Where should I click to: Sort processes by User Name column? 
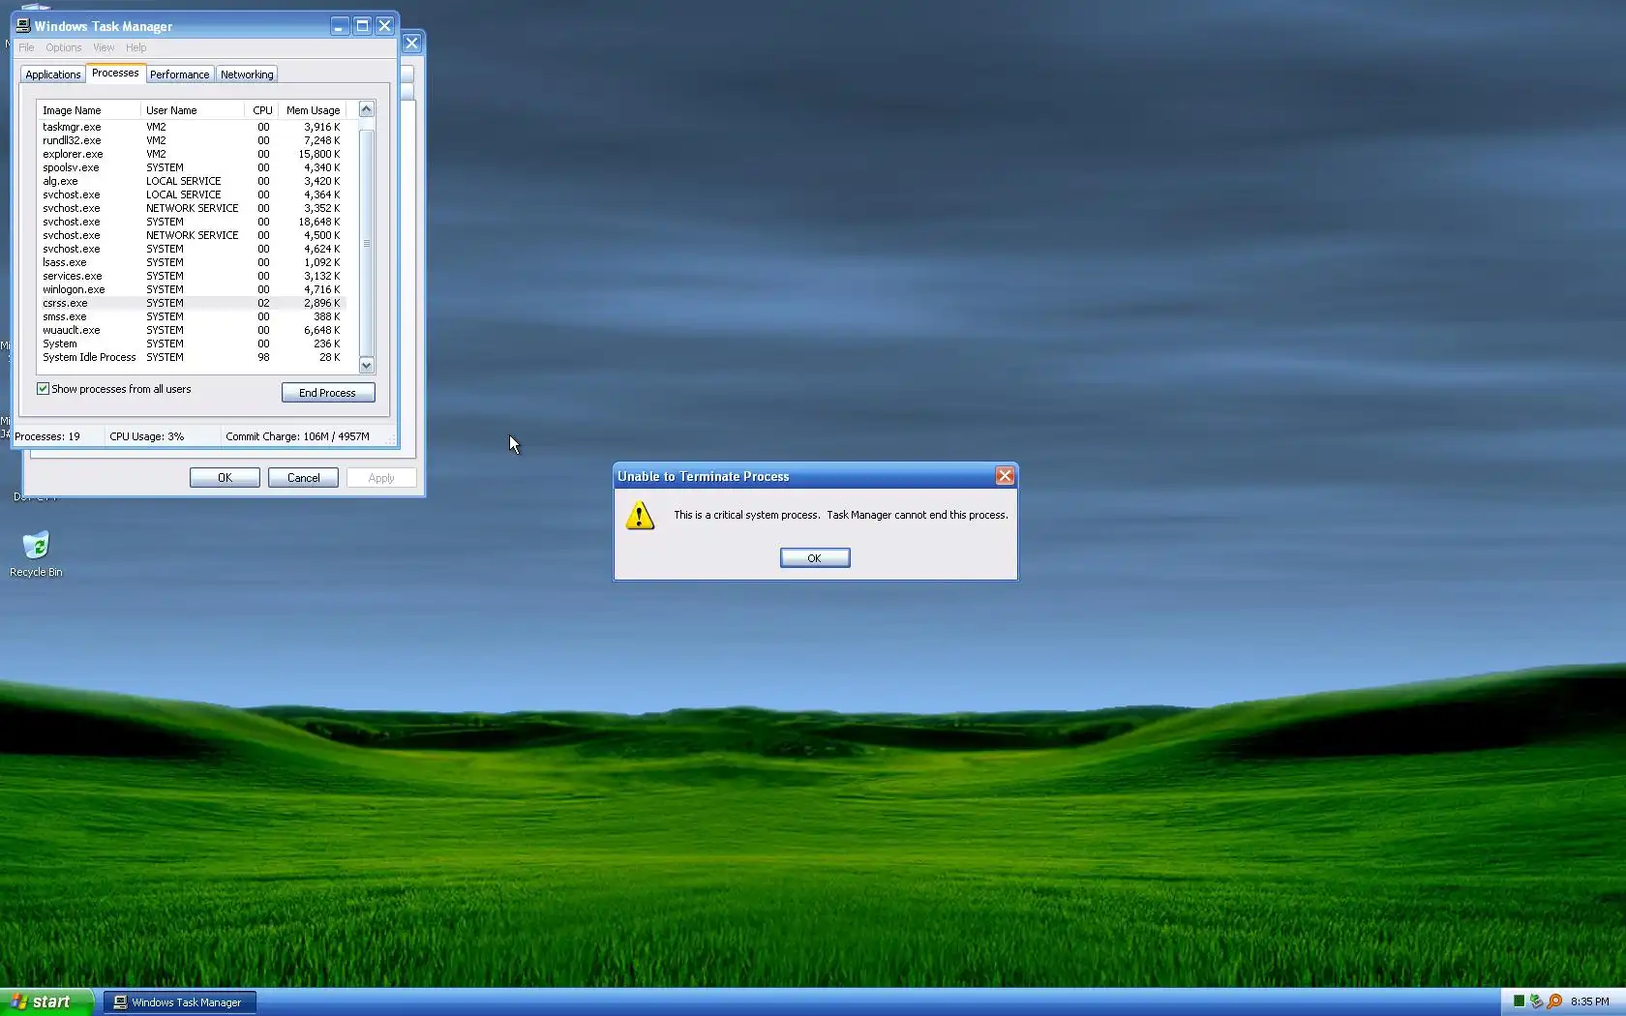193,110
